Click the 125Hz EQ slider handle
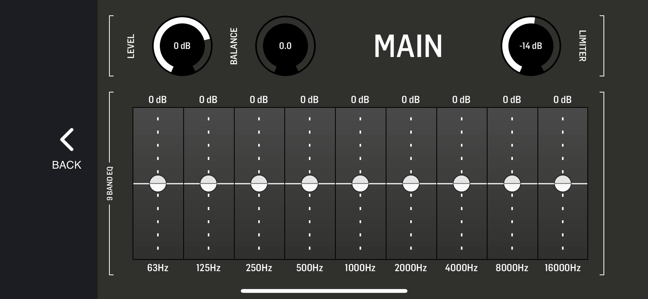 click(x=208, y=183)
